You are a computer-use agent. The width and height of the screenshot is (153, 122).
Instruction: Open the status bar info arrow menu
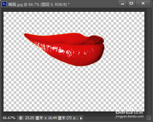(x=81, y=118)
